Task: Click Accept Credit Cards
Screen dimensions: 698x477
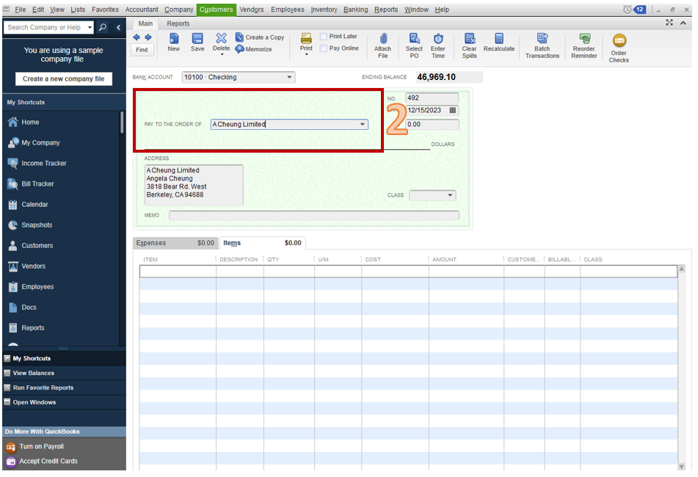Action: [48, 462]
